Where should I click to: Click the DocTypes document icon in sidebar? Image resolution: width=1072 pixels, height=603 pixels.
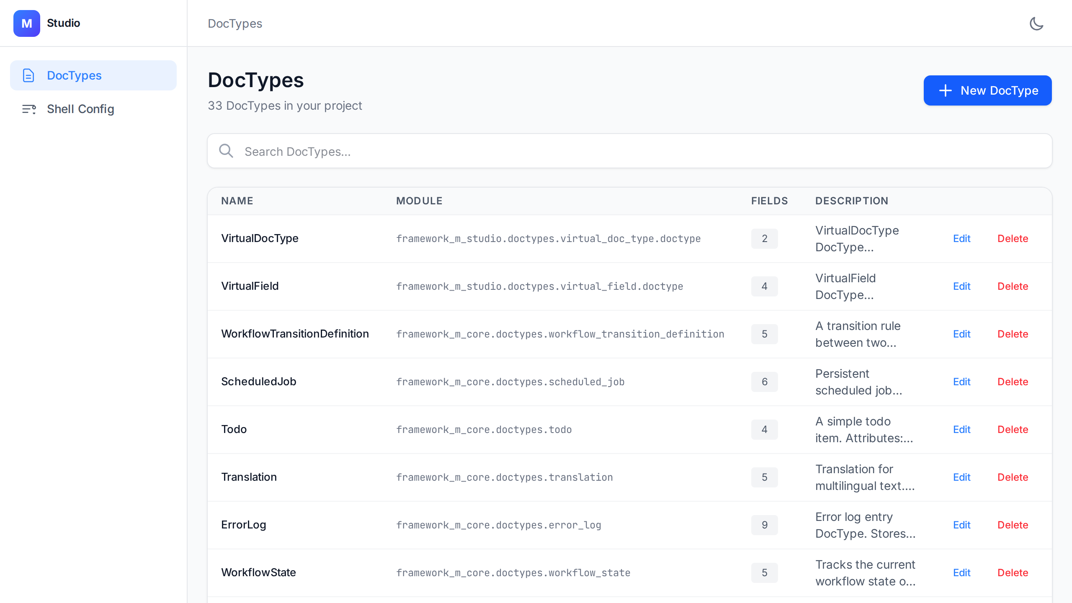[x=28, y=75]
